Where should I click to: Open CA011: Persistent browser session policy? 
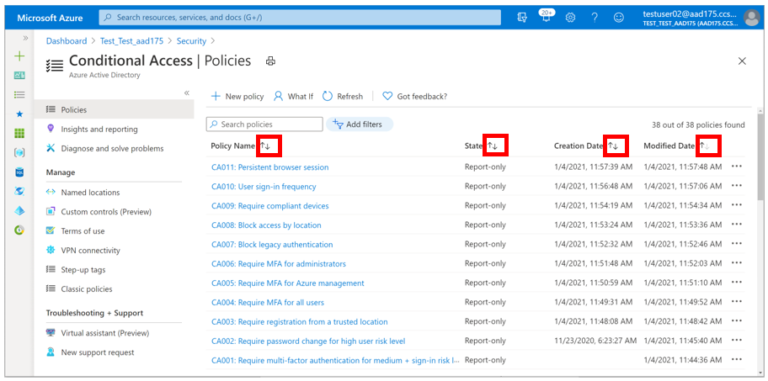269,167
